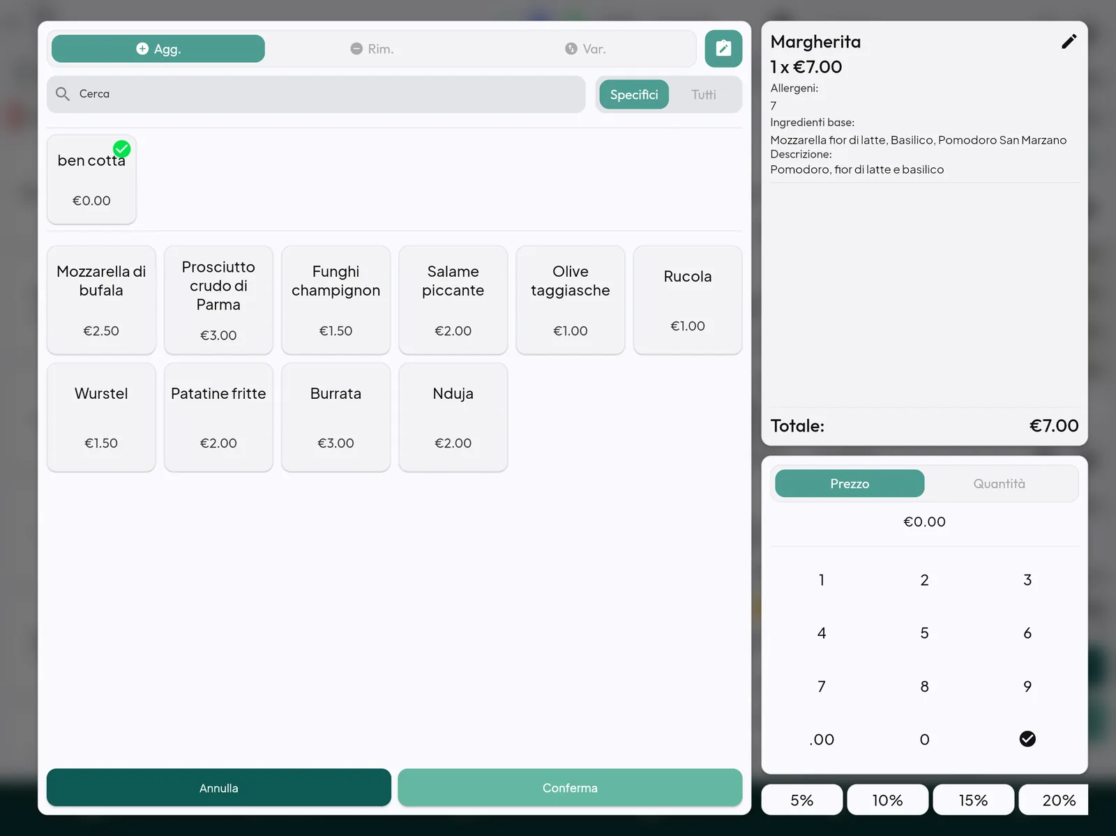Add Mozzarella di bufala ingredient
The image size is (1116, 836).
(x=101, y=300)
